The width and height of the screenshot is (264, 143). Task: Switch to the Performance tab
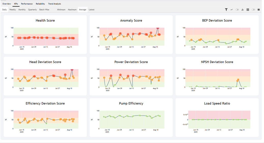pos(27,4)
